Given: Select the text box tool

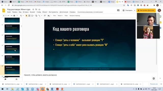Looking at the screenshot, I should pyautogui.click(x=29, y=16).
